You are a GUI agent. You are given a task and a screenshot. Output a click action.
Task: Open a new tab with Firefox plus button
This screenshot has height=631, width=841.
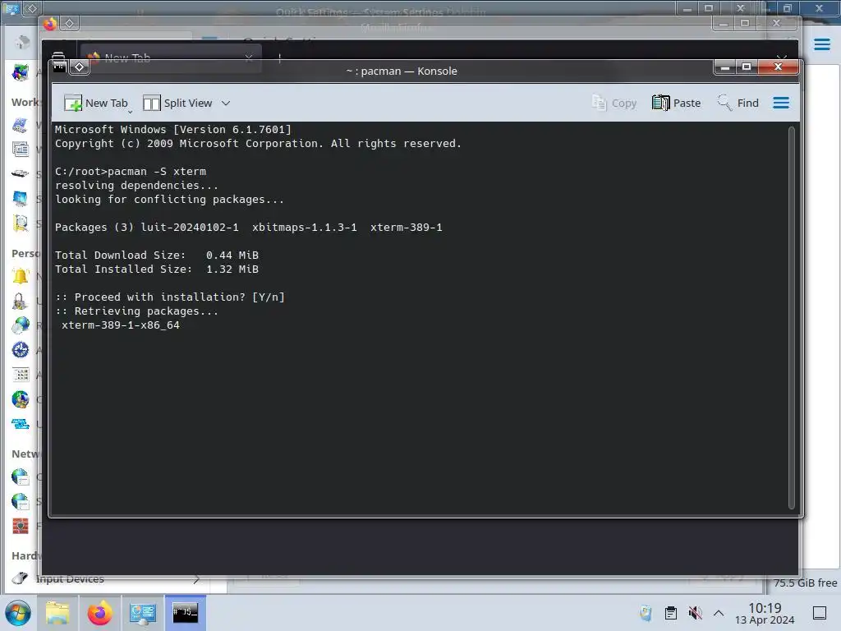279,58
